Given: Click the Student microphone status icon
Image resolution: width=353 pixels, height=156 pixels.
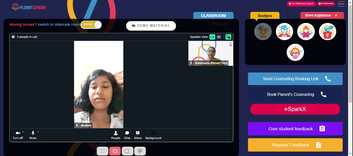Looking at the screenshot, I should click(77, 125).
